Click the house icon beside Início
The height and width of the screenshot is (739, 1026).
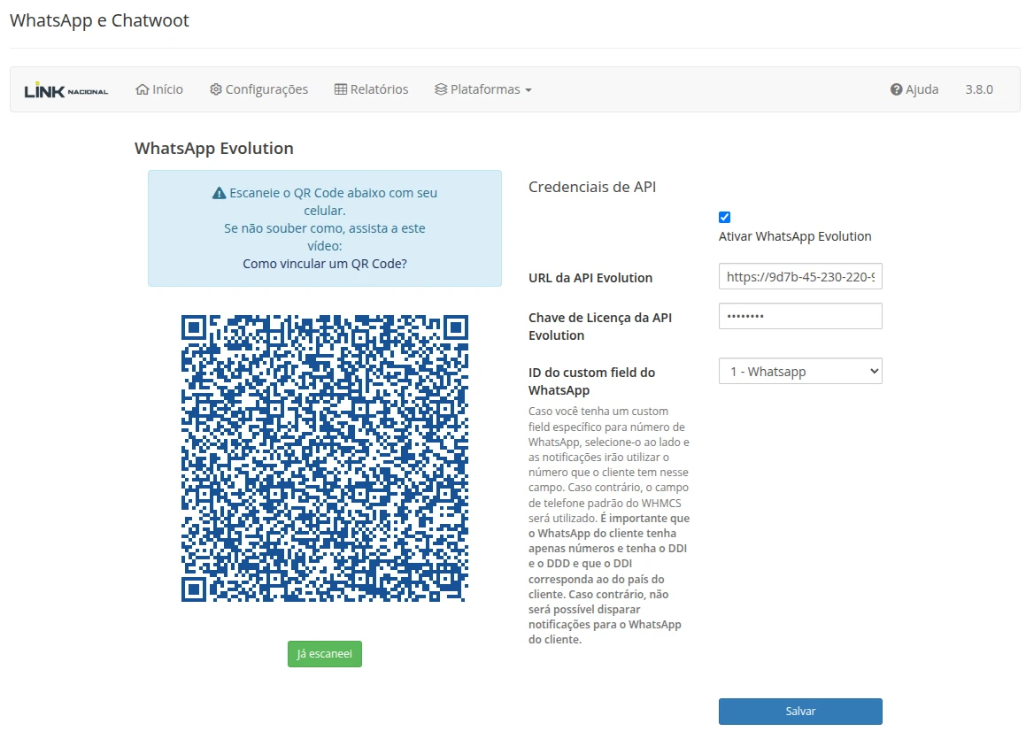142,89
